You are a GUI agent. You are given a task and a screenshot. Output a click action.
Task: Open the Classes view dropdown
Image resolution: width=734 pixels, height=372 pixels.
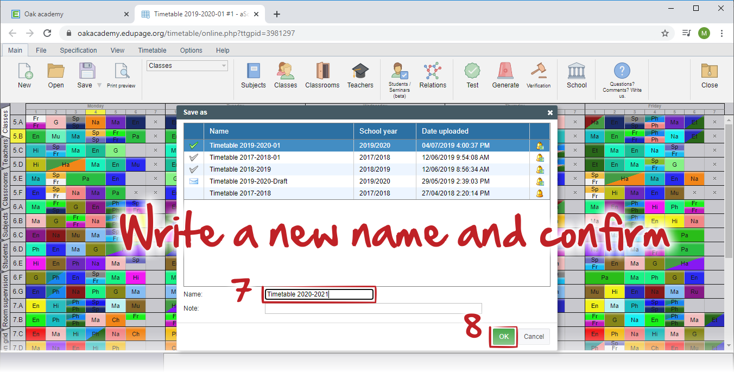point(187,66)
